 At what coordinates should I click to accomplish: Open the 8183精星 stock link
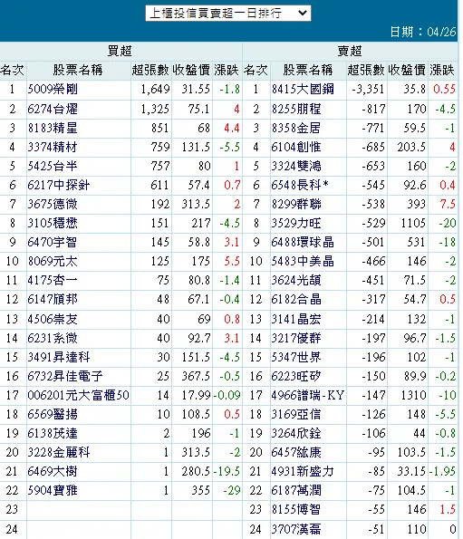(x=53, y=129)
